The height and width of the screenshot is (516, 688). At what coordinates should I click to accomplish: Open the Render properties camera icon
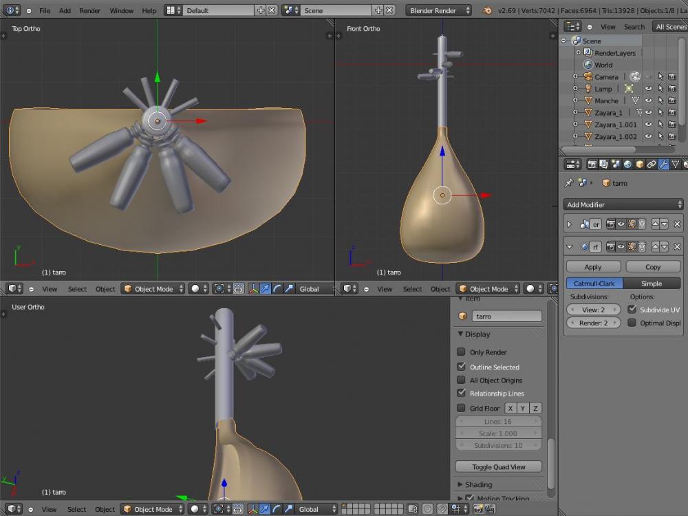point(592,164)
